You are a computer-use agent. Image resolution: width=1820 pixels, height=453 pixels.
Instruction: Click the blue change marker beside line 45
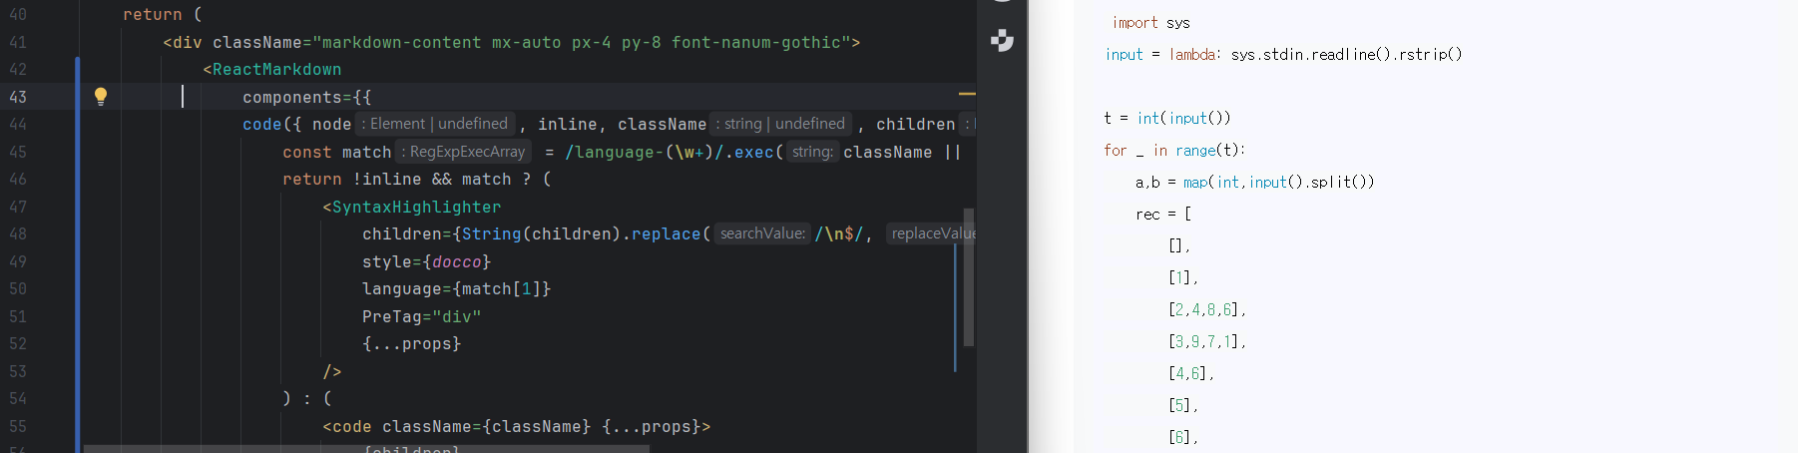78,152
